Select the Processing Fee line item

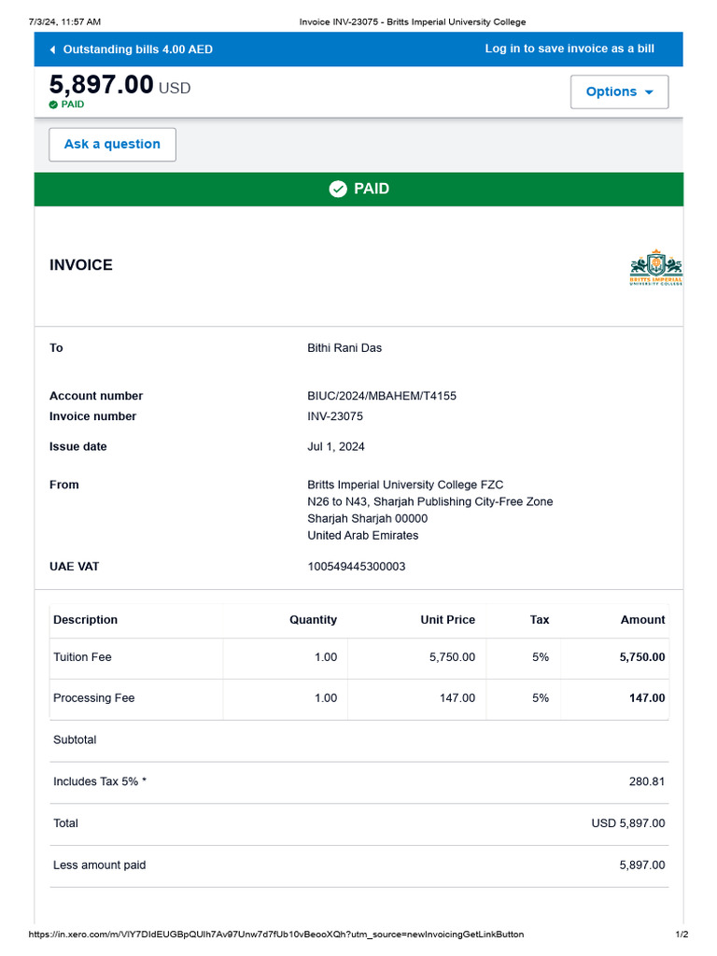point(94,698)
